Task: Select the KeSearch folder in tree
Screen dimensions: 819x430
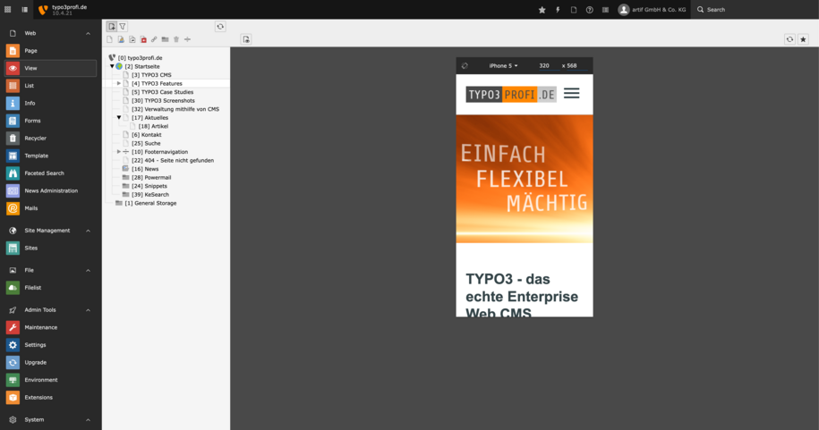Action: pos(150,195)
